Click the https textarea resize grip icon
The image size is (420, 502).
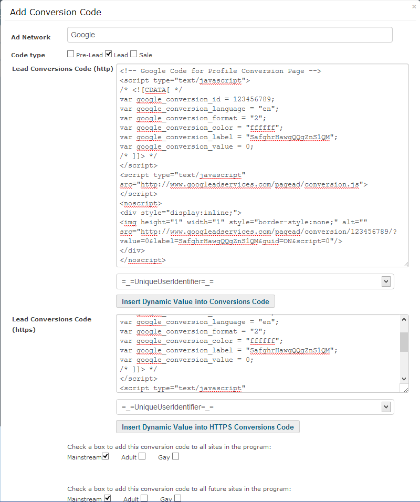(406, 390)
